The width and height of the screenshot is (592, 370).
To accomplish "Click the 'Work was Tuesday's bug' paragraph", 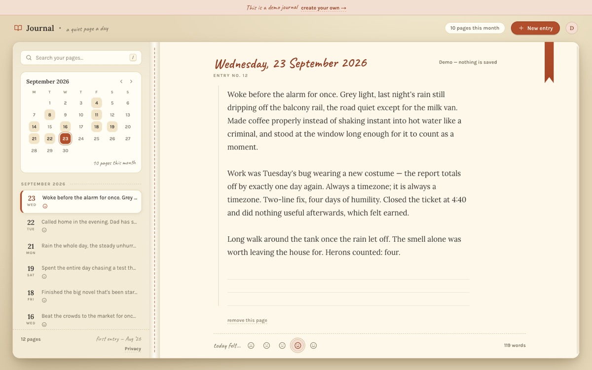I will coord(347,193).
